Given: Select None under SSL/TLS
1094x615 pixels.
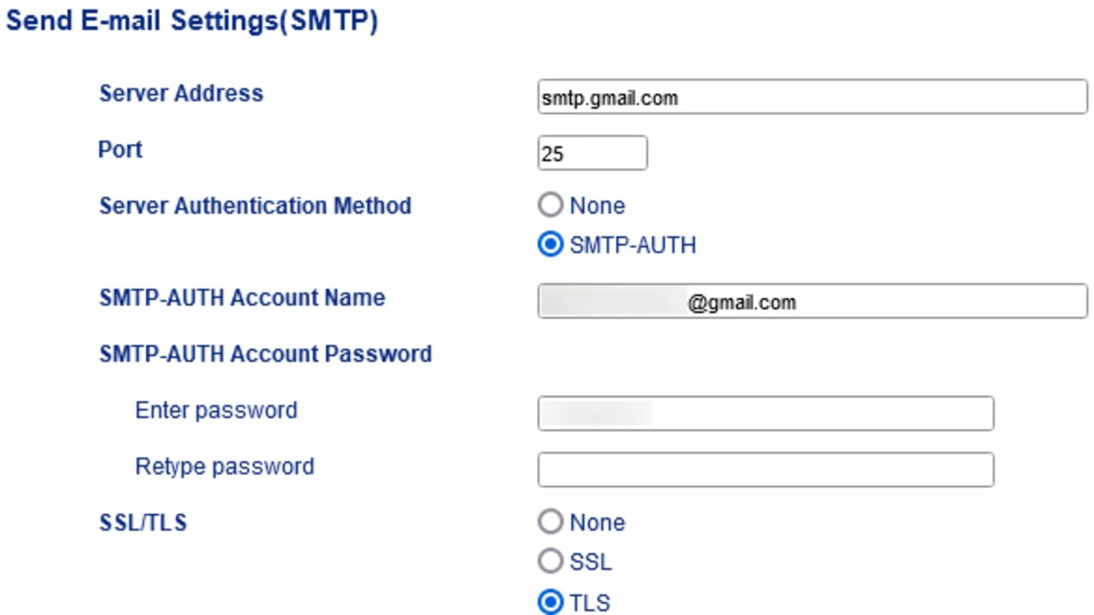Looking at the screenshot, I should click(x=550, y=521).
